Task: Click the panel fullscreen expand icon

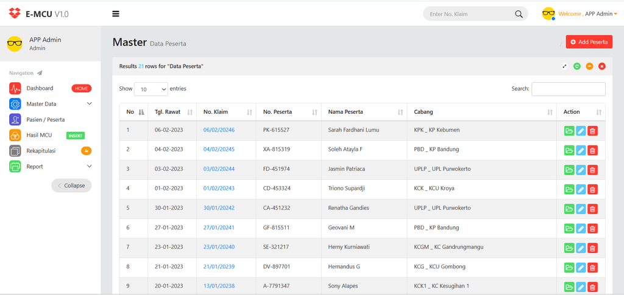Action: [564, 66]
